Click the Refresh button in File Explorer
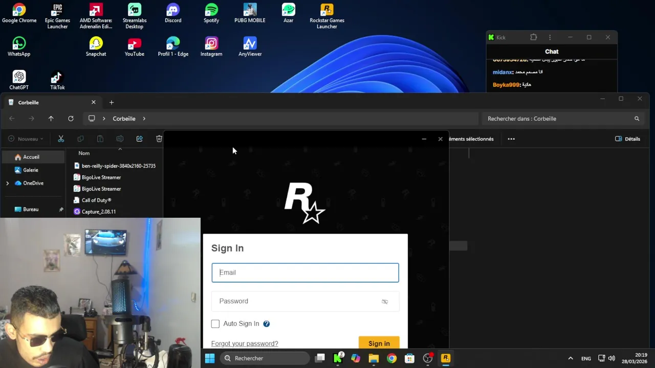 click(x=71, y=119)
